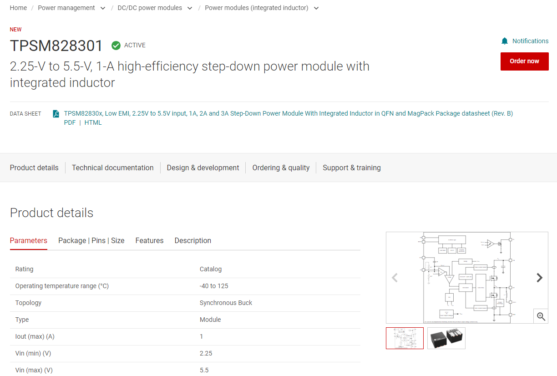Click the Vin (min) (V) label

(33, 353)
